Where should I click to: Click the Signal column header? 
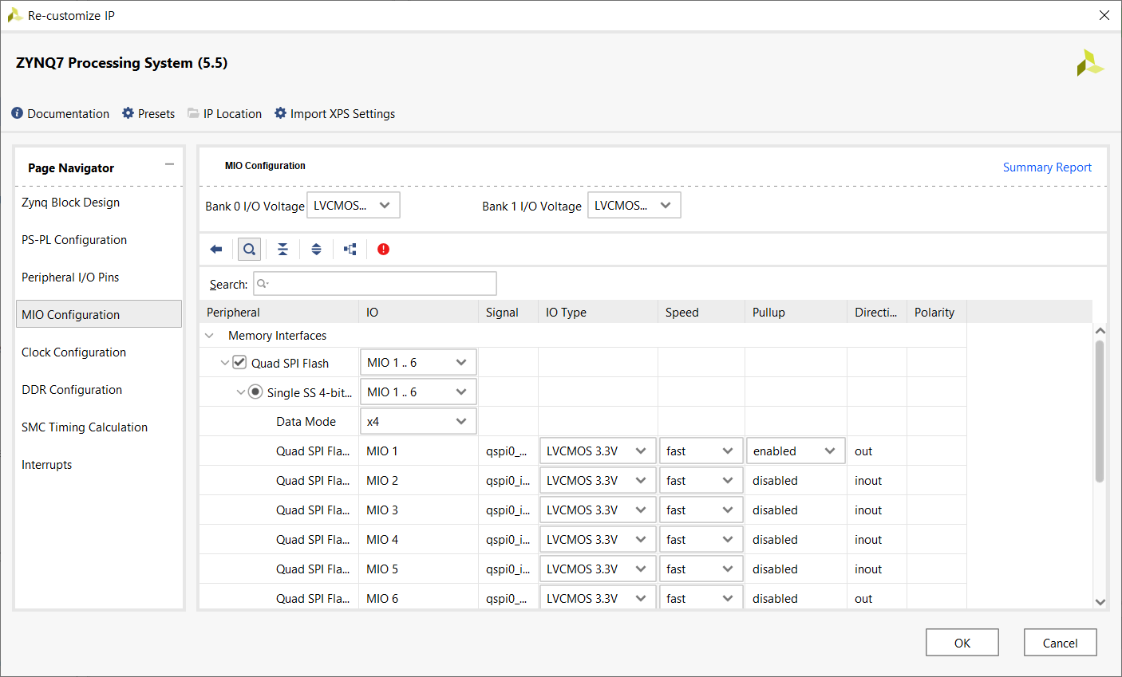pos(508,313)
